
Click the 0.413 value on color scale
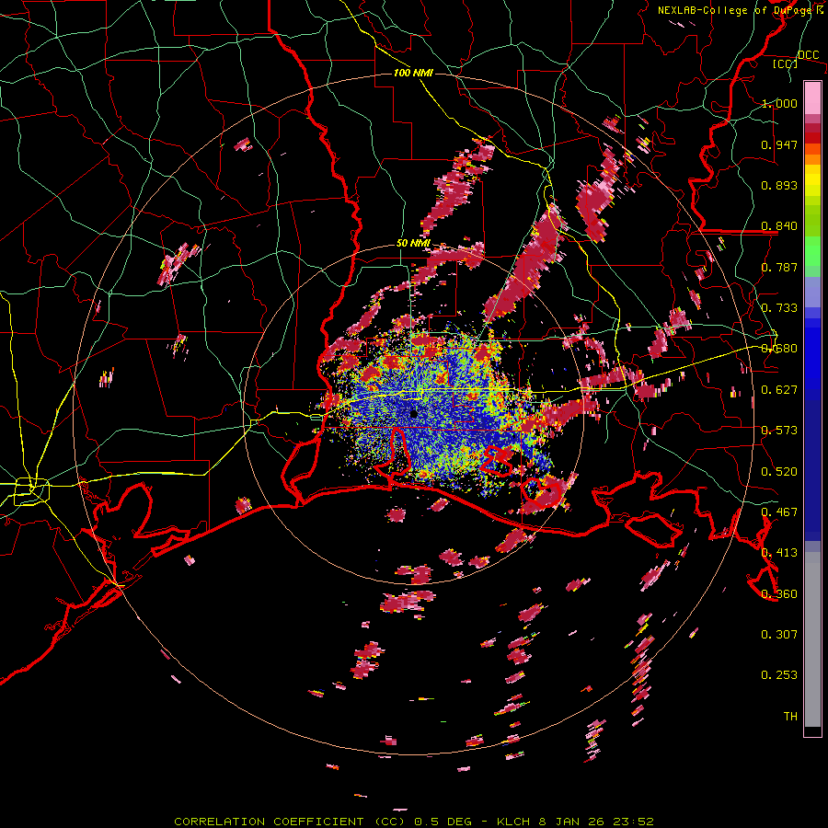click(779, 553)
